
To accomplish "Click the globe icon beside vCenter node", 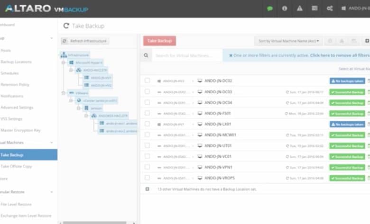I will coord(79,100).
